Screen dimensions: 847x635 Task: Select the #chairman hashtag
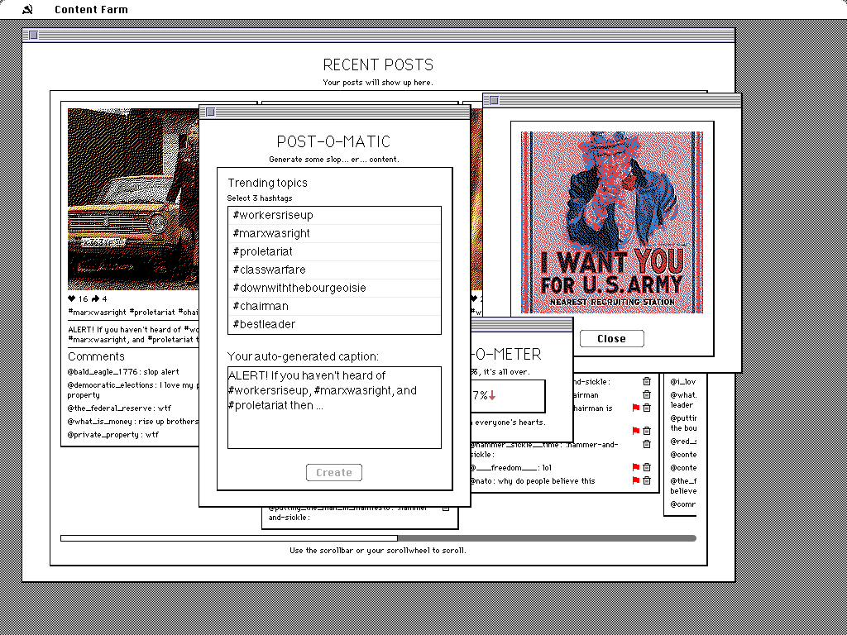334,306
